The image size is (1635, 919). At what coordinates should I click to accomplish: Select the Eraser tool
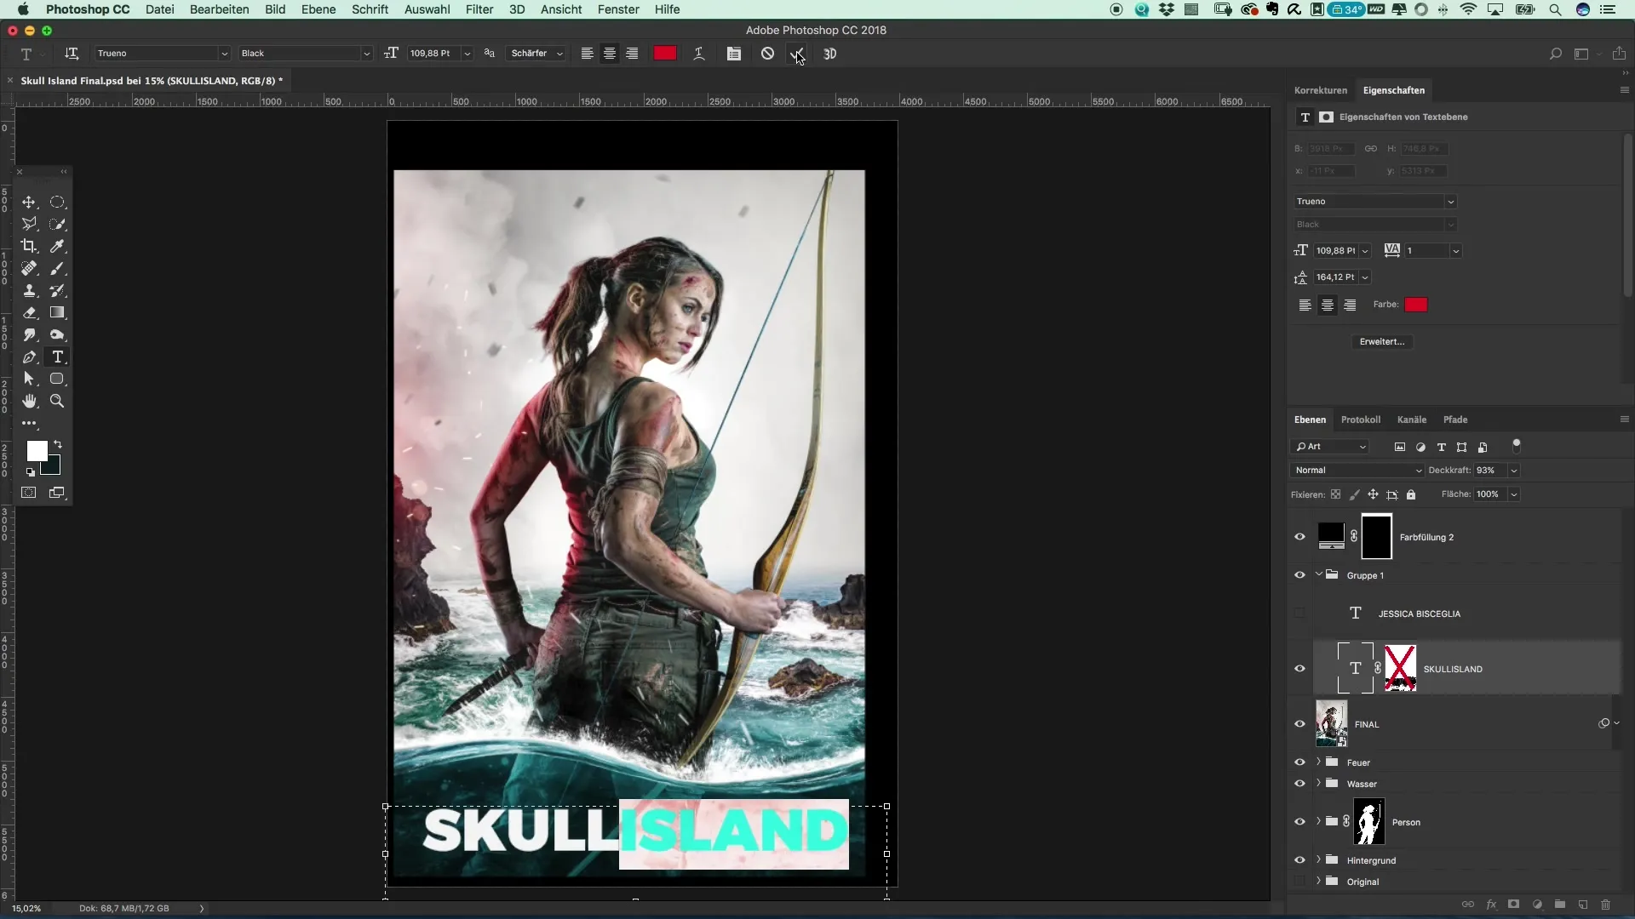pyautogui.click(x=29, y=312)
